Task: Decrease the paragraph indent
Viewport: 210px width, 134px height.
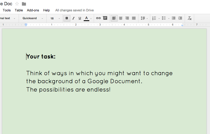Action: (x=174, y=18)
